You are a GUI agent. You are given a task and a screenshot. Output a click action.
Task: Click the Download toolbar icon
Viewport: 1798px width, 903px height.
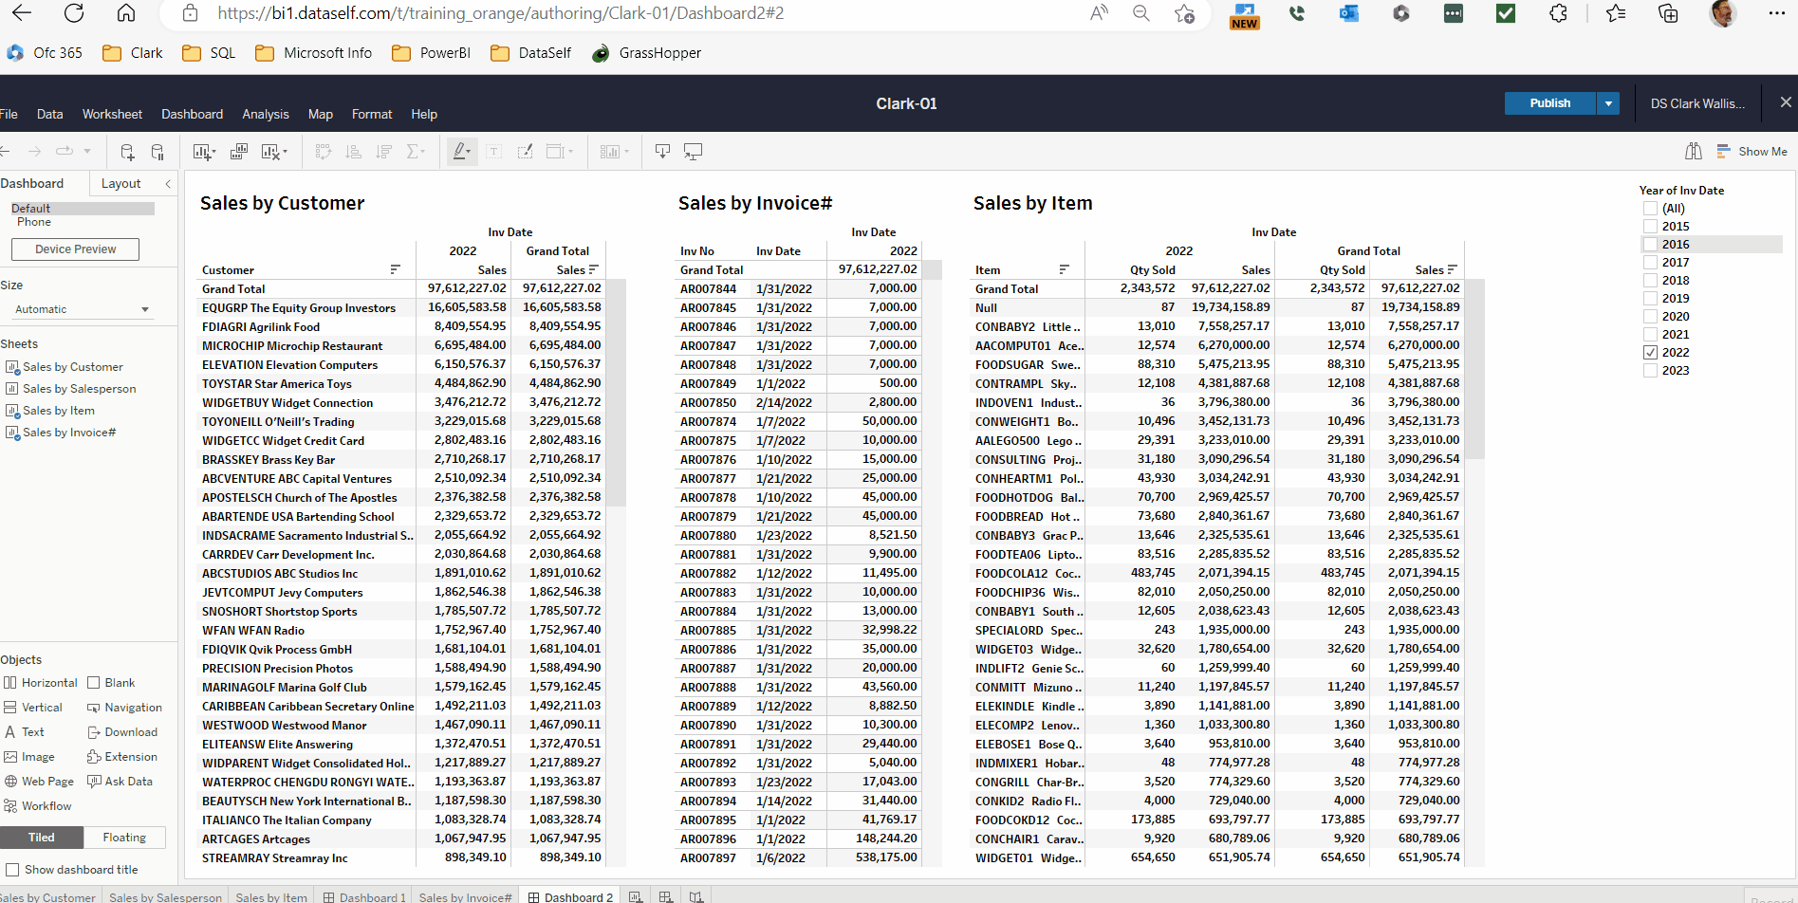(662, 152)
